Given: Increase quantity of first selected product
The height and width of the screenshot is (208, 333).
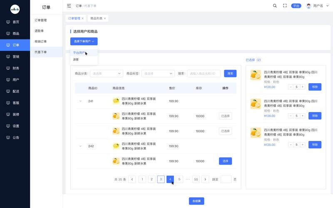Looking at the screenshot, I should coord(303,87).
